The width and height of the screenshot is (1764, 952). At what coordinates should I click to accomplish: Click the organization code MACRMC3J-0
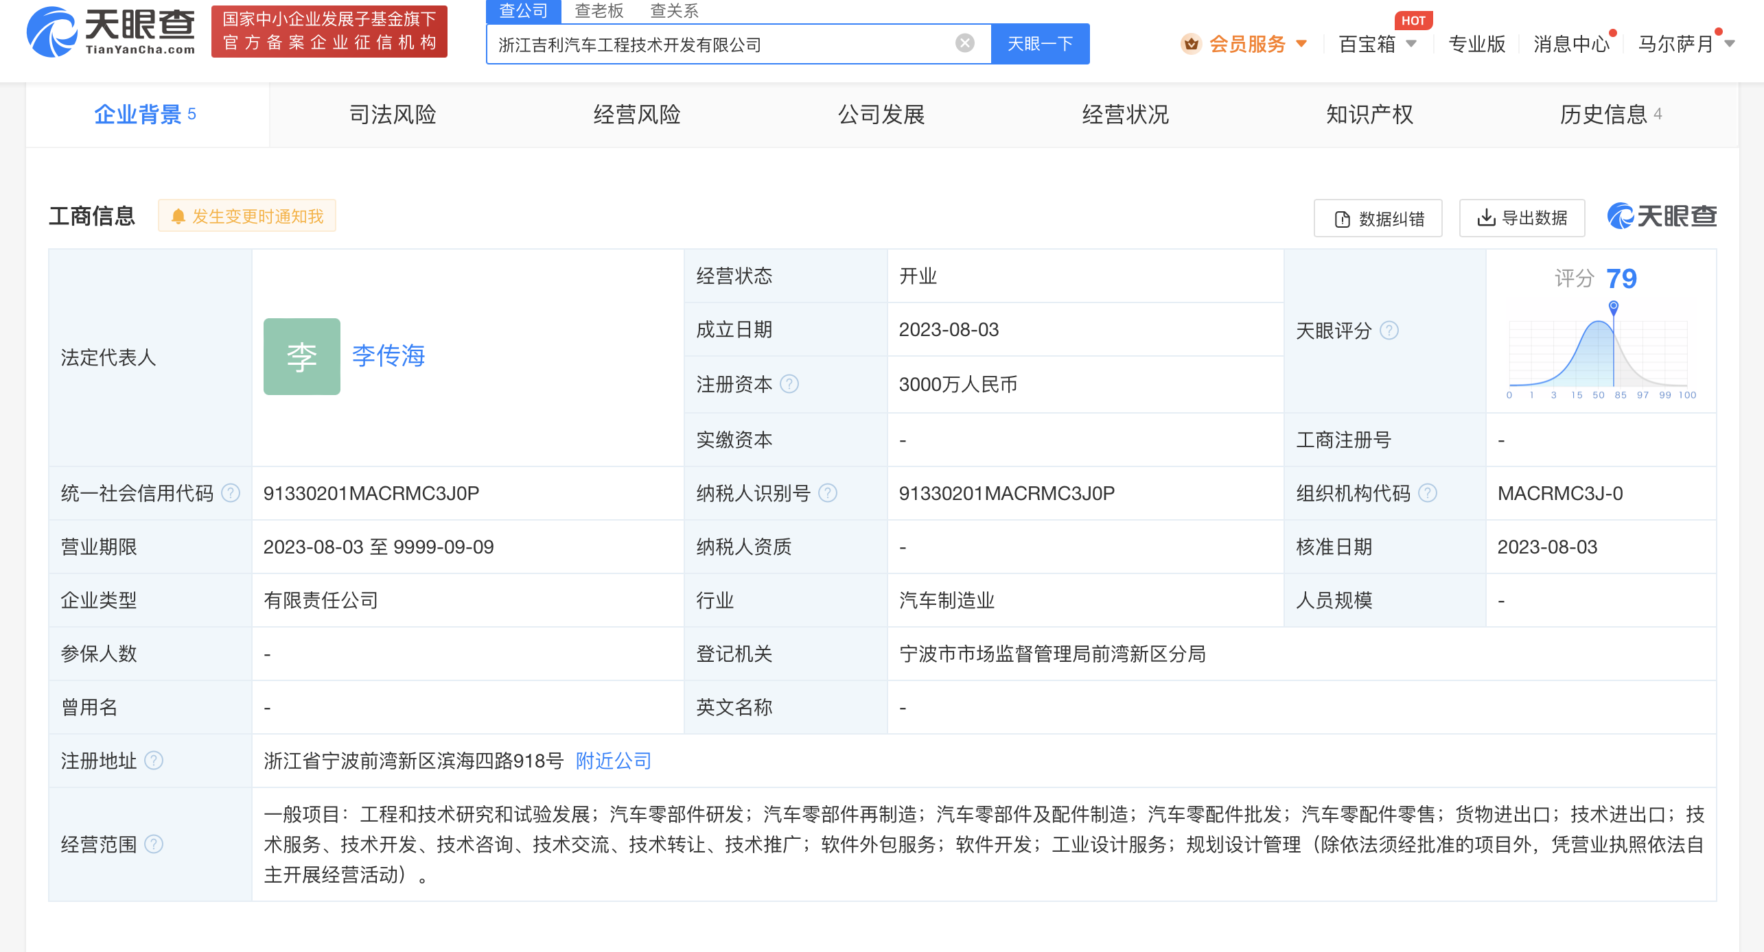tap(1560, 493)
